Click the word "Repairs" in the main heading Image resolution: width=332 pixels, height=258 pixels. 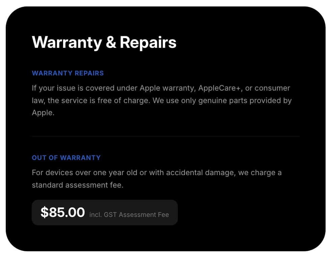tap(148, 43)
